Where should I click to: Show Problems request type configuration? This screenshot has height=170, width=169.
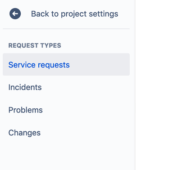click(x=66, y=110)
